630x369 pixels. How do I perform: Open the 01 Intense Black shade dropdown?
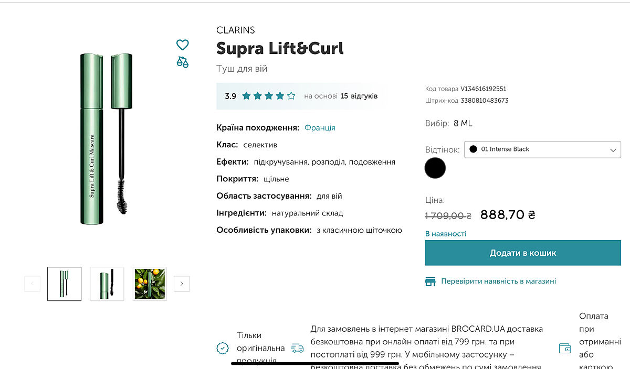point(542,149)
